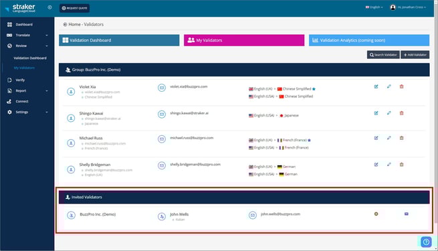This screenshot has width=438, height=251.
Task: Resend the invitation to John Wells
Action: 407,214
